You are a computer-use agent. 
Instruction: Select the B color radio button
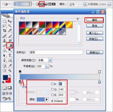pos(53,95)
